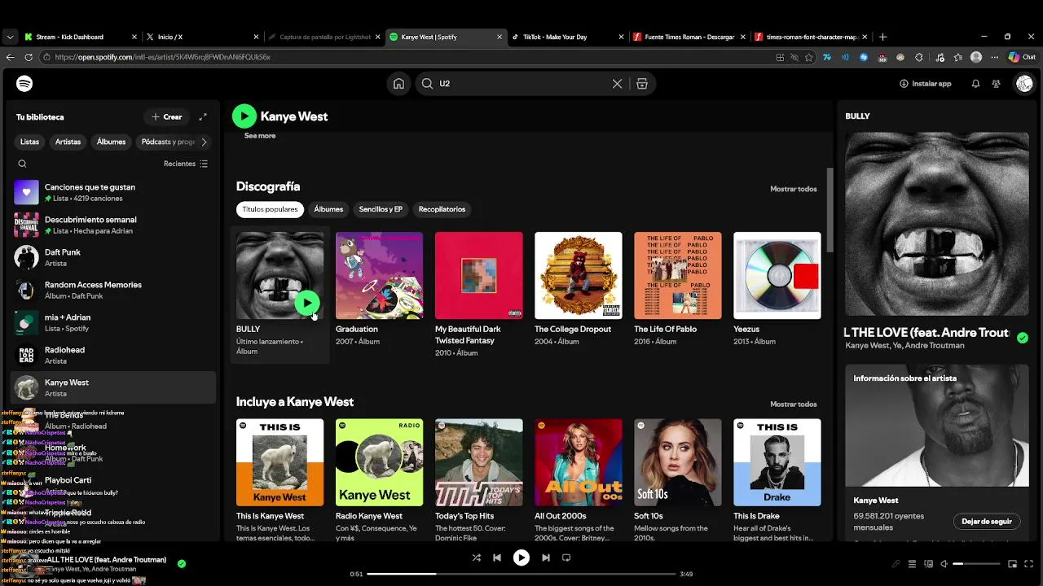Open the Graduation album cover
The image size is (1043, 586).
coord(379,275)
